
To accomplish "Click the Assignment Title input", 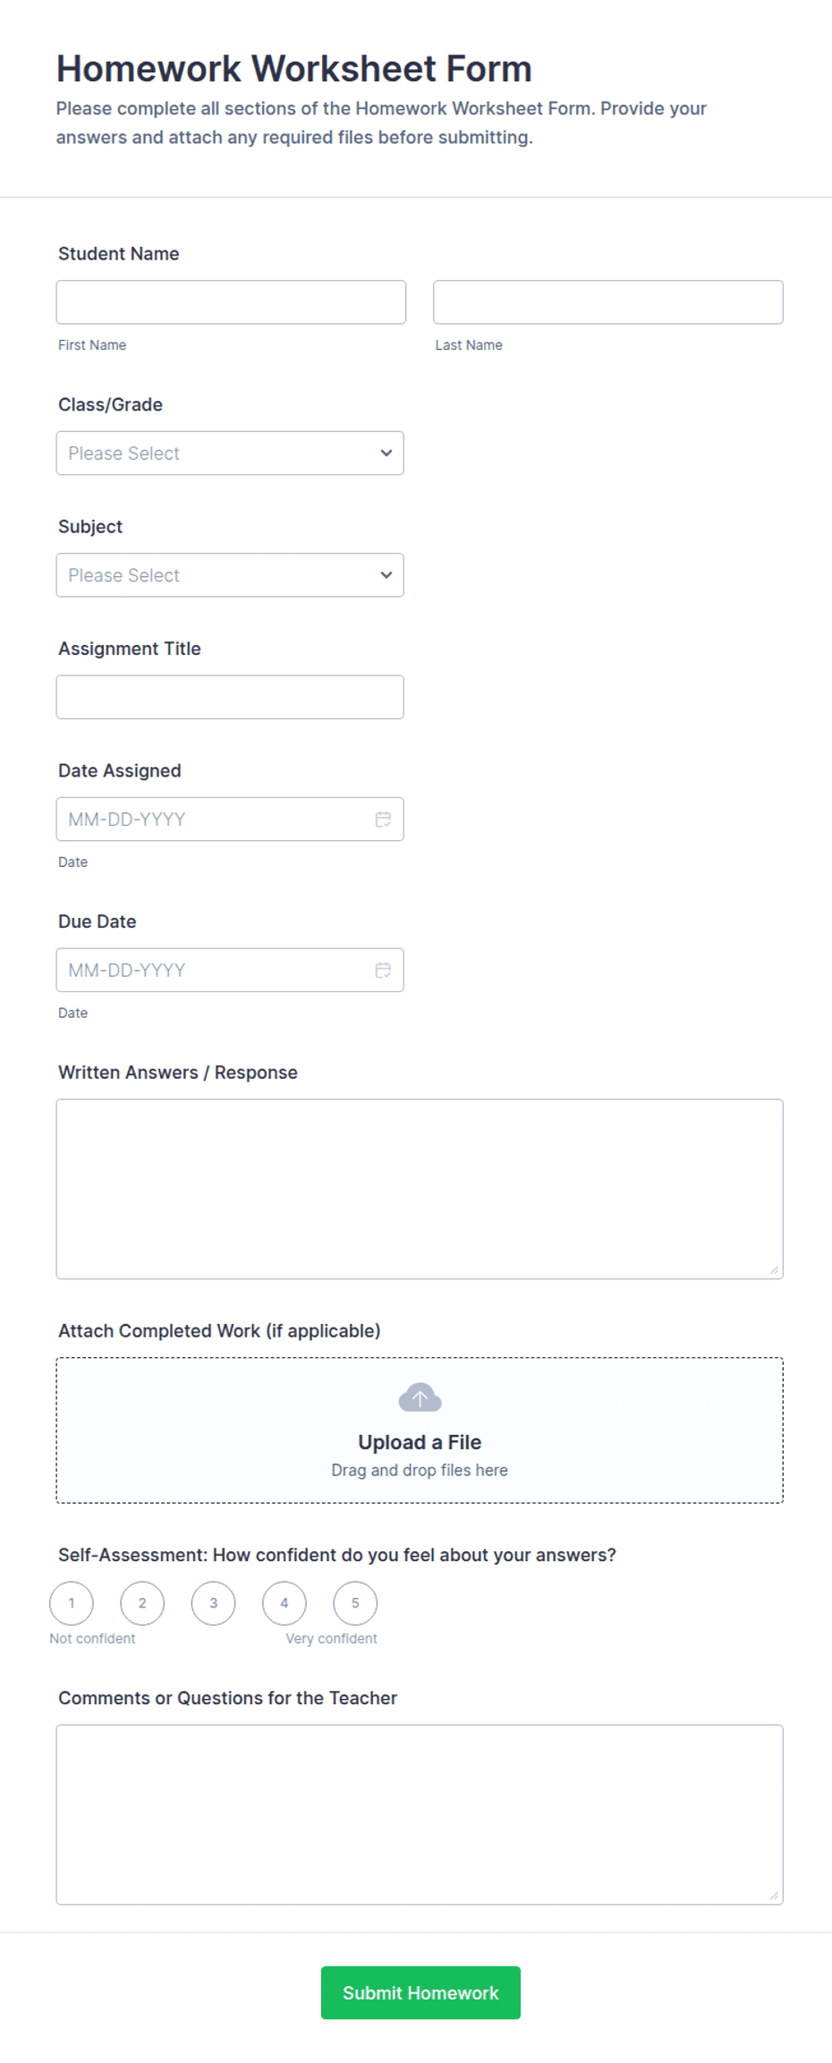I will (230, 697).
